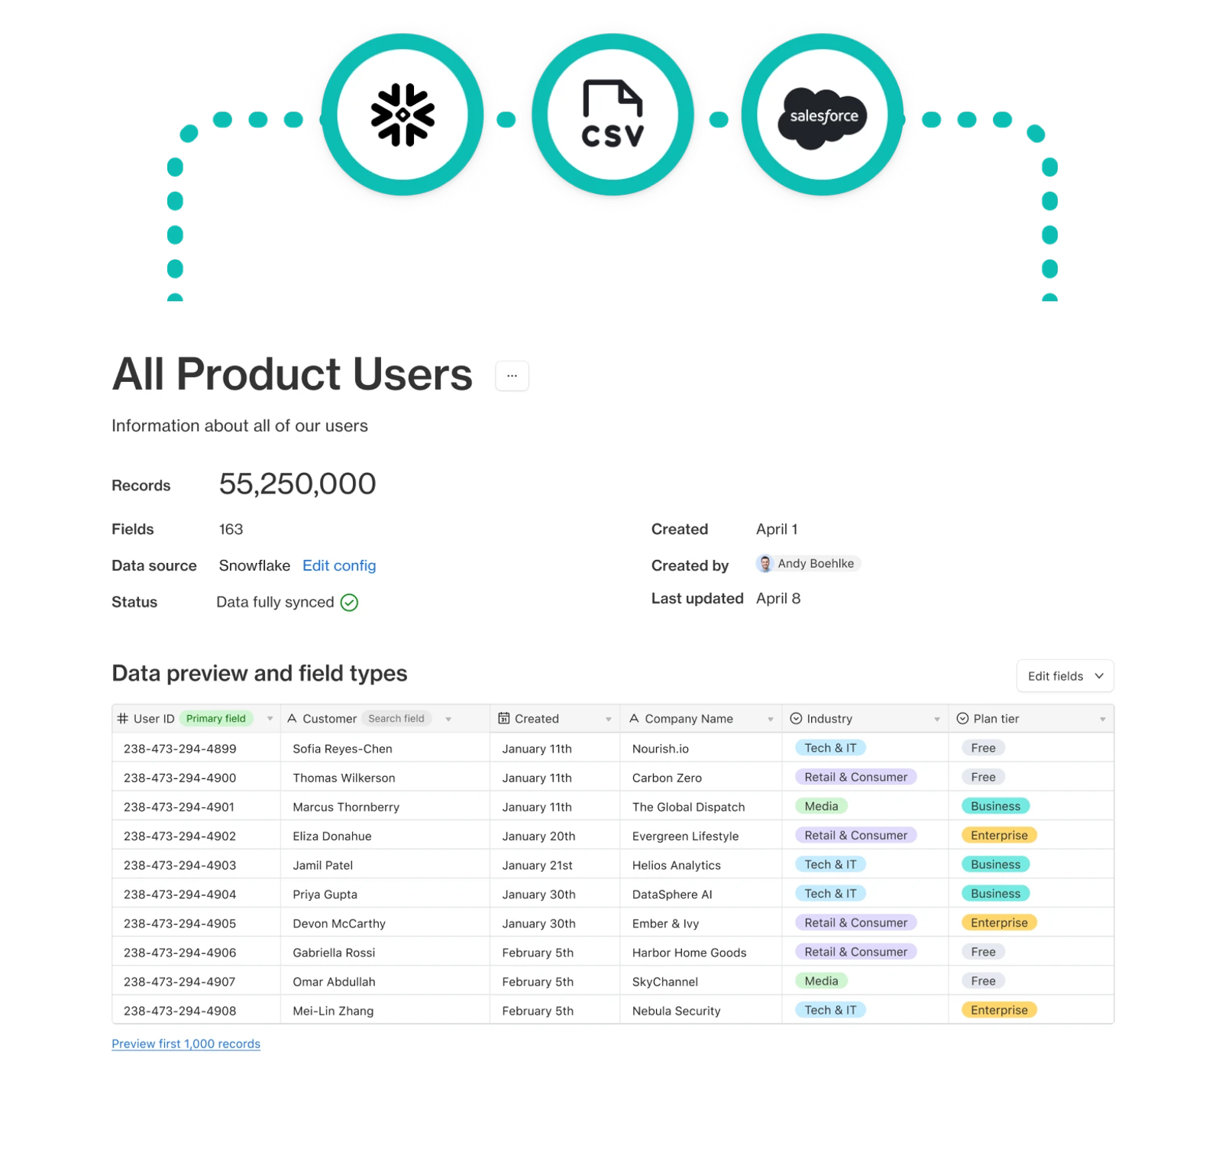Viewport: 1222px width, 1168px height.
Task: Click the select icon beside Plan tier header
Action: pos(962,719)
